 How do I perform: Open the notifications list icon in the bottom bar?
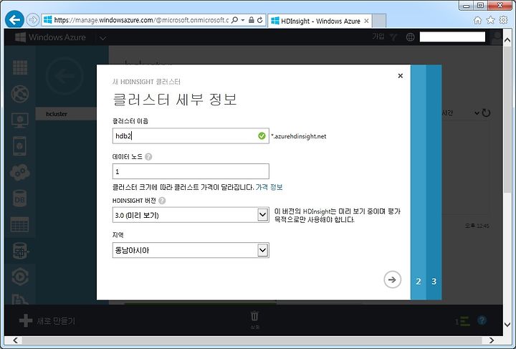(x=463, y=321)
